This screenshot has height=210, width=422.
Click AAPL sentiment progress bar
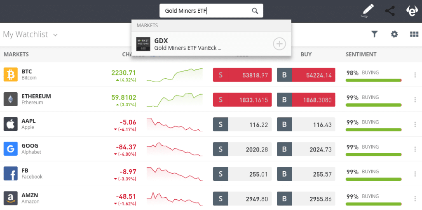coord(373,130)
